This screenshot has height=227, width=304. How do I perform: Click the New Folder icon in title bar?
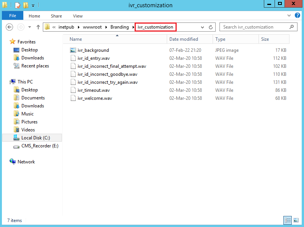point(25,5)
